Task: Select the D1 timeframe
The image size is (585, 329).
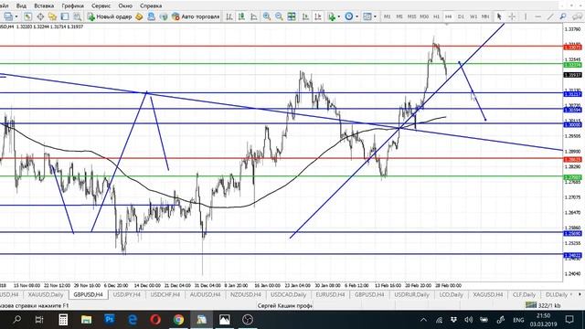Action: (x=461, y=16)
